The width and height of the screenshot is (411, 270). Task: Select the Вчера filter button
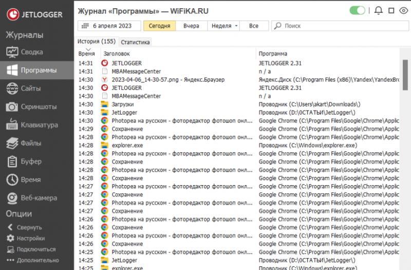pos(191,26)
